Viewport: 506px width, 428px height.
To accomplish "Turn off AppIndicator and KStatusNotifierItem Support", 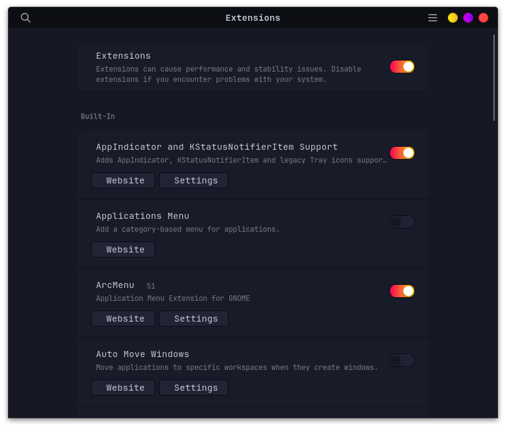I will click(402, 153).
